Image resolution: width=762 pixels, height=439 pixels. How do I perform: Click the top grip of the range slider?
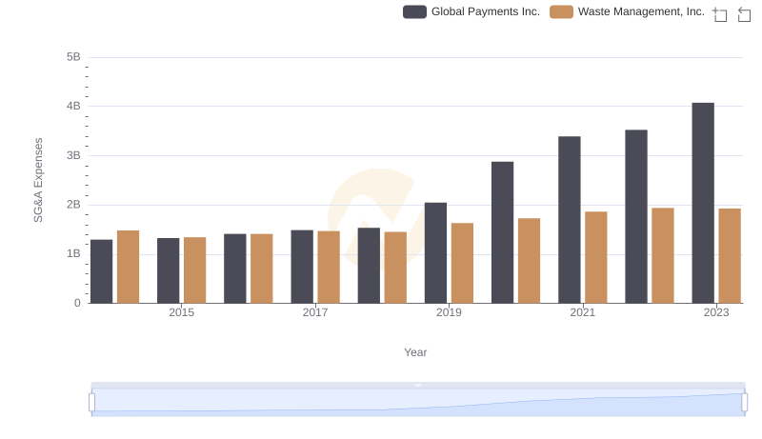pos(418,385)
